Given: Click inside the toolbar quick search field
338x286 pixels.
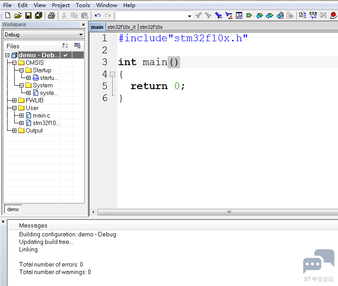Looking at the screenshot, I should click(152, 16).
